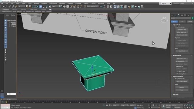Switch to the Modeling ribbon tab
The width and height of the screenshot is (194, 109).
[6, 9]
